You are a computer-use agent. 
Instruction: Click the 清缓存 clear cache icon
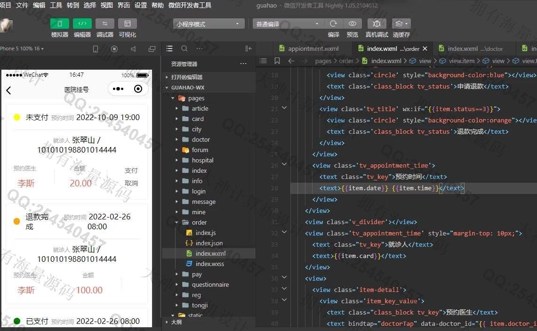401,24
